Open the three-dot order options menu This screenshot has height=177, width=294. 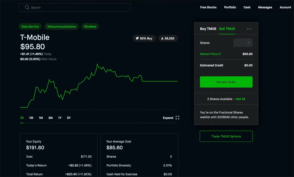pyautogui.click(x=249, y=29)
